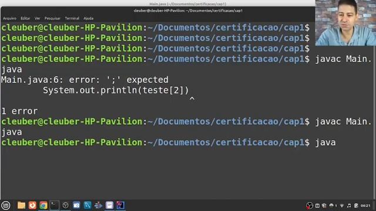The image size is (376, 211).
Task: Open the blue database tool icon
Action: click(x=88, y=205)
